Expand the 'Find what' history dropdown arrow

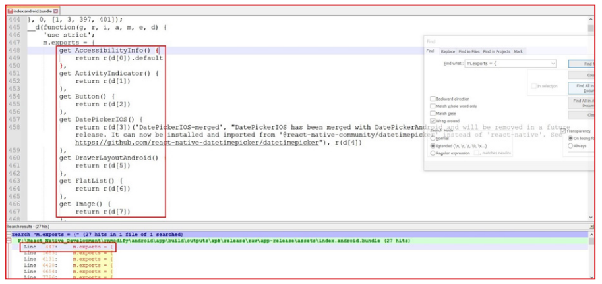553,64
